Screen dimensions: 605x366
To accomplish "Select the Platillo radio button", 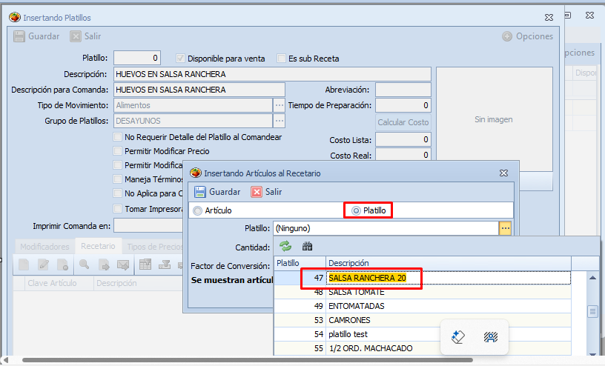I will [357, 210].
